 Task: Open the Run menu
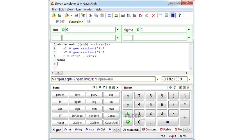78,10
